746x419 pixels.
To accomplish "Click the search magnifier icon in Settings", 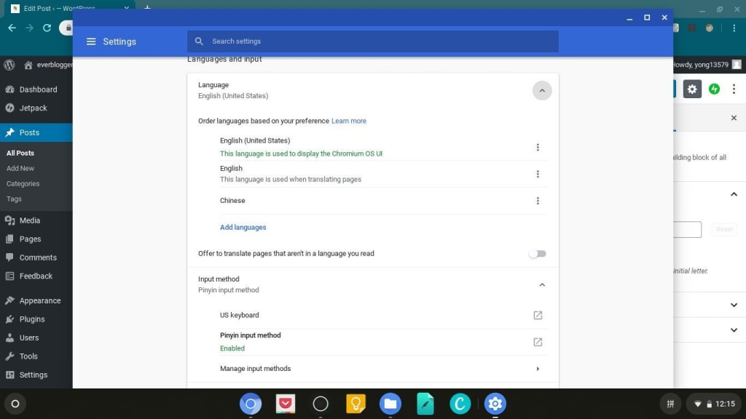I will 199,41.
